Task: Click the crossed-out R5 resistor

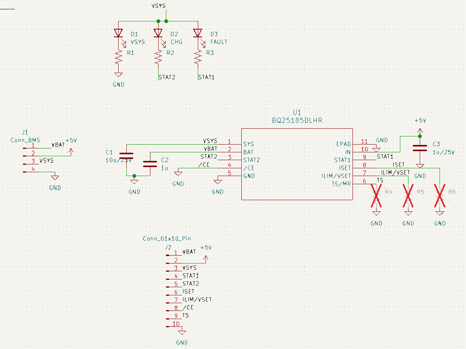Action: pos(408,195)
